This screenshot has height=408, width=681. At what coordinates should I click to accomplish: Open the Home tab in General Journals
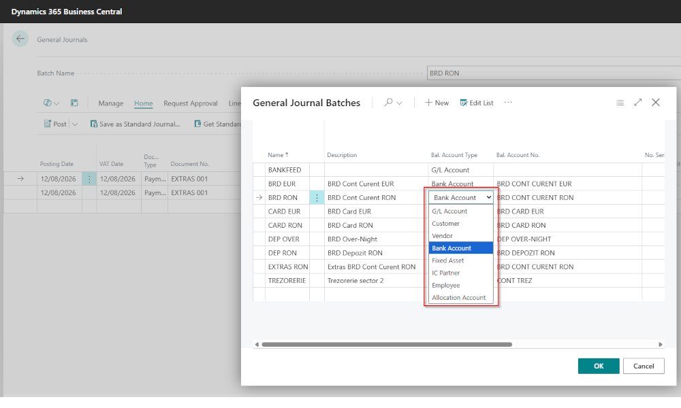(x=143, y=103)
